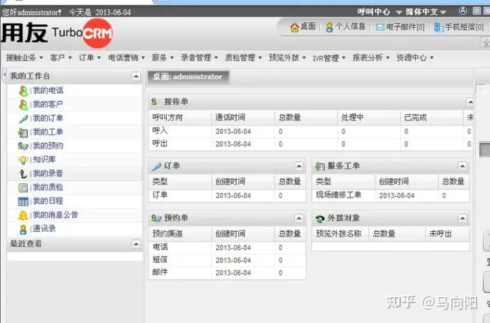Image resolution: width=490 pixels, height=323 pixels.
Task: Click the 桌面 link in top toolbar
Action: coord(308,27)
